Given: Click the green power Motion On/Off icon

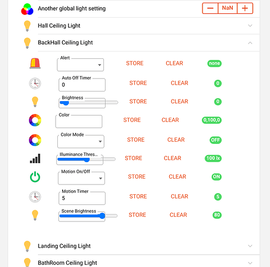Looking at the screenshot, I should point(35,177).
